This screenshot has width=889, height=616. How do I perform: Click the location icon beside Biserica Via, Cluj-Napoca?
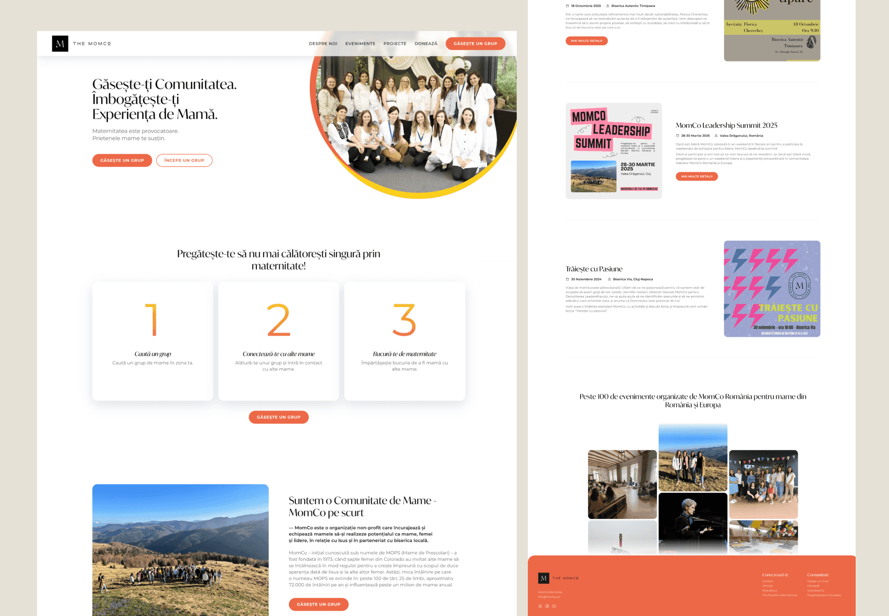coord(609,279)
